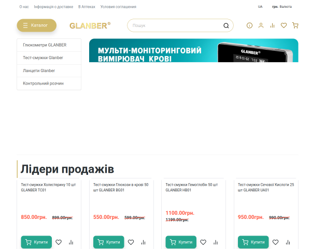311x249 pixels.
Task: Compare Гемоглобін HB01 via bars icon
Action: (x=216, y=242)
